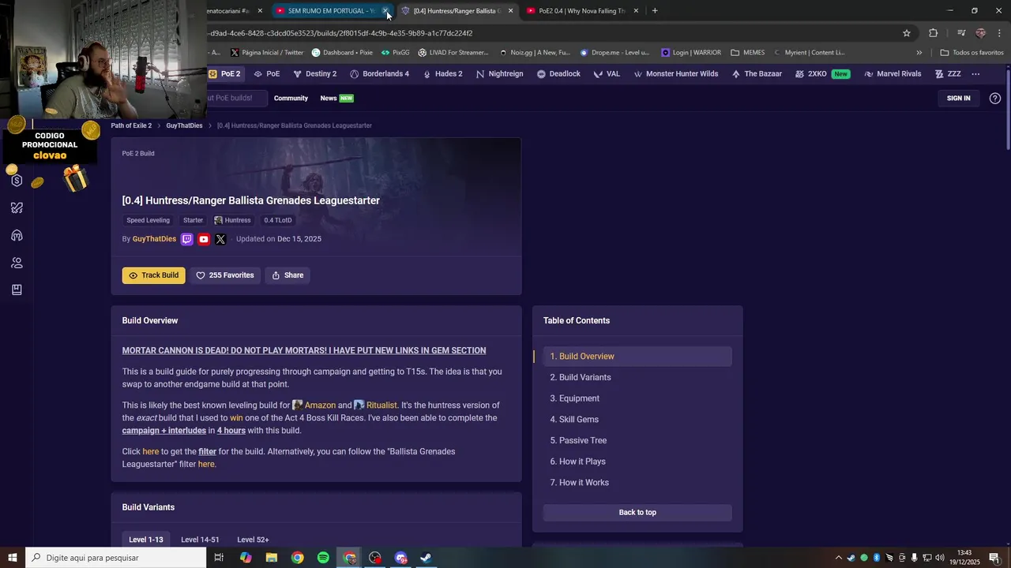This screenshot has width=1011, height=568.
Task: Click the GuyThatDies breadcrumb
Action: pyautogui.click(x=184, y=125)
